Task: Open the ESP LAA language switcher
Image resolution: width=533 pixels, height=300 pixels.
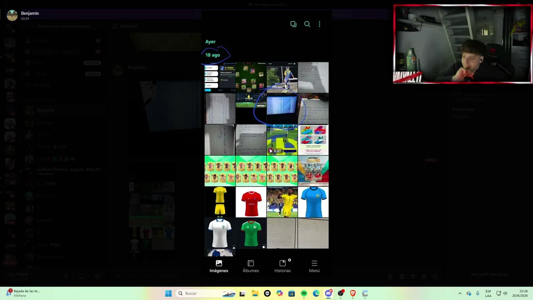Action: (x=488, y=293)
